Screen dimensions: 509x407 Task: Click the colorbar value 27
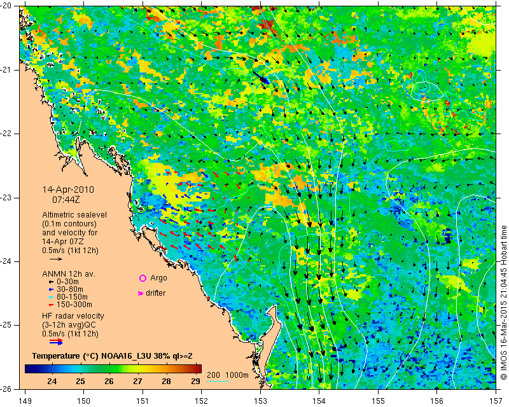click(137, 381)
